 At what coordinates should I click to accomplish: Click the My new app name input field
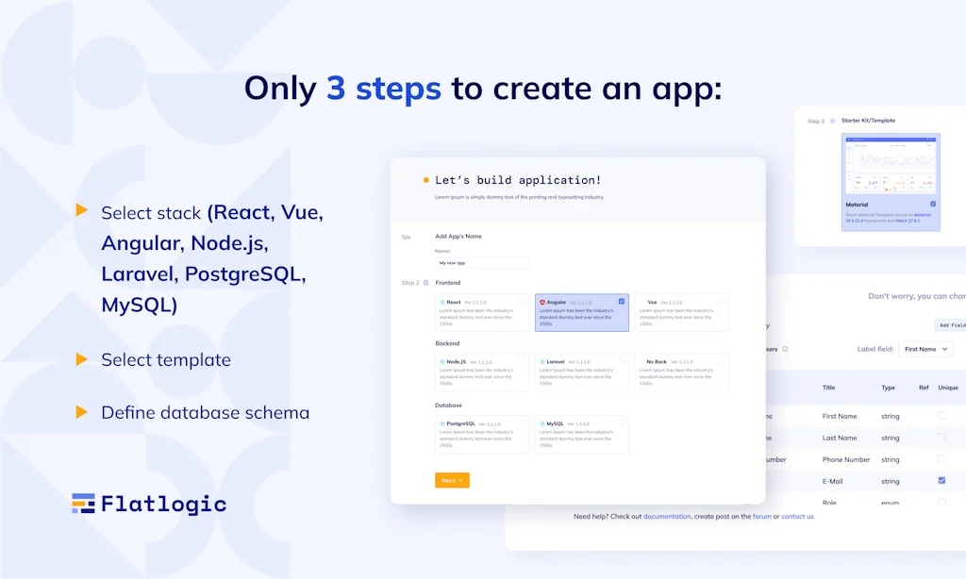click(x=483, y=262)
